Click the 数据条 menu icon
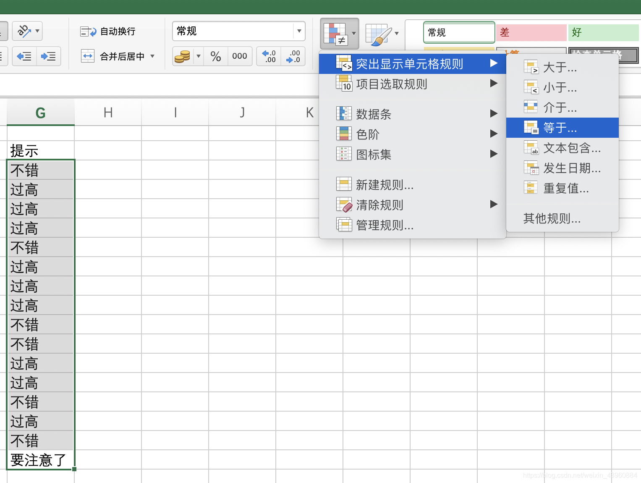This screenshot has width=641, height=483. (x=344, y=113)
